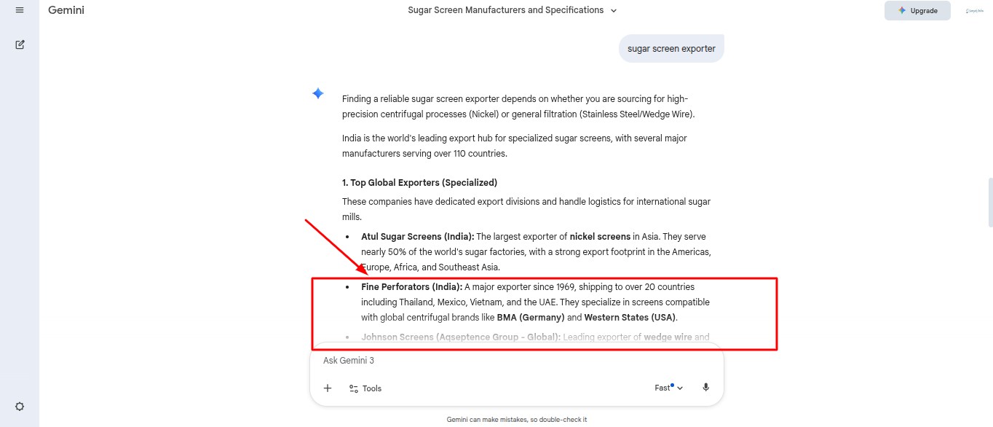Expand the Fast model selector dropdown
This screenshot has height=427, width=993.
point(668,388)
